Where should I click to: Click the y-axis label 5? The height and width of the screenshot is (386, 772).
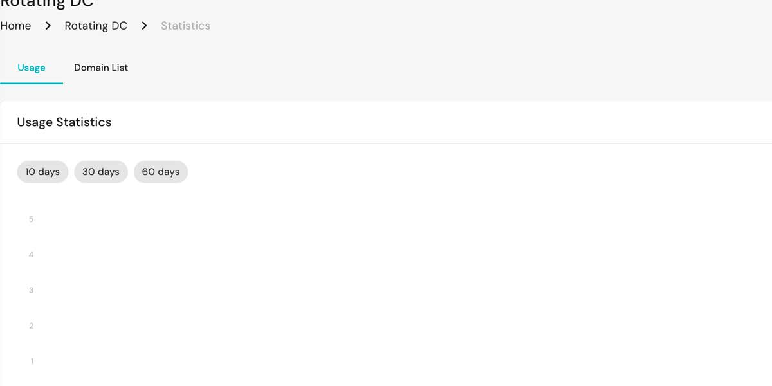click(x=31, y=219)
